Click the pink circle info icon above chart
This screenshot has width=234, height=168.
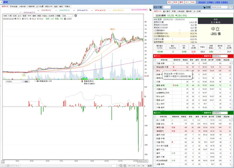tap(132, 10)
